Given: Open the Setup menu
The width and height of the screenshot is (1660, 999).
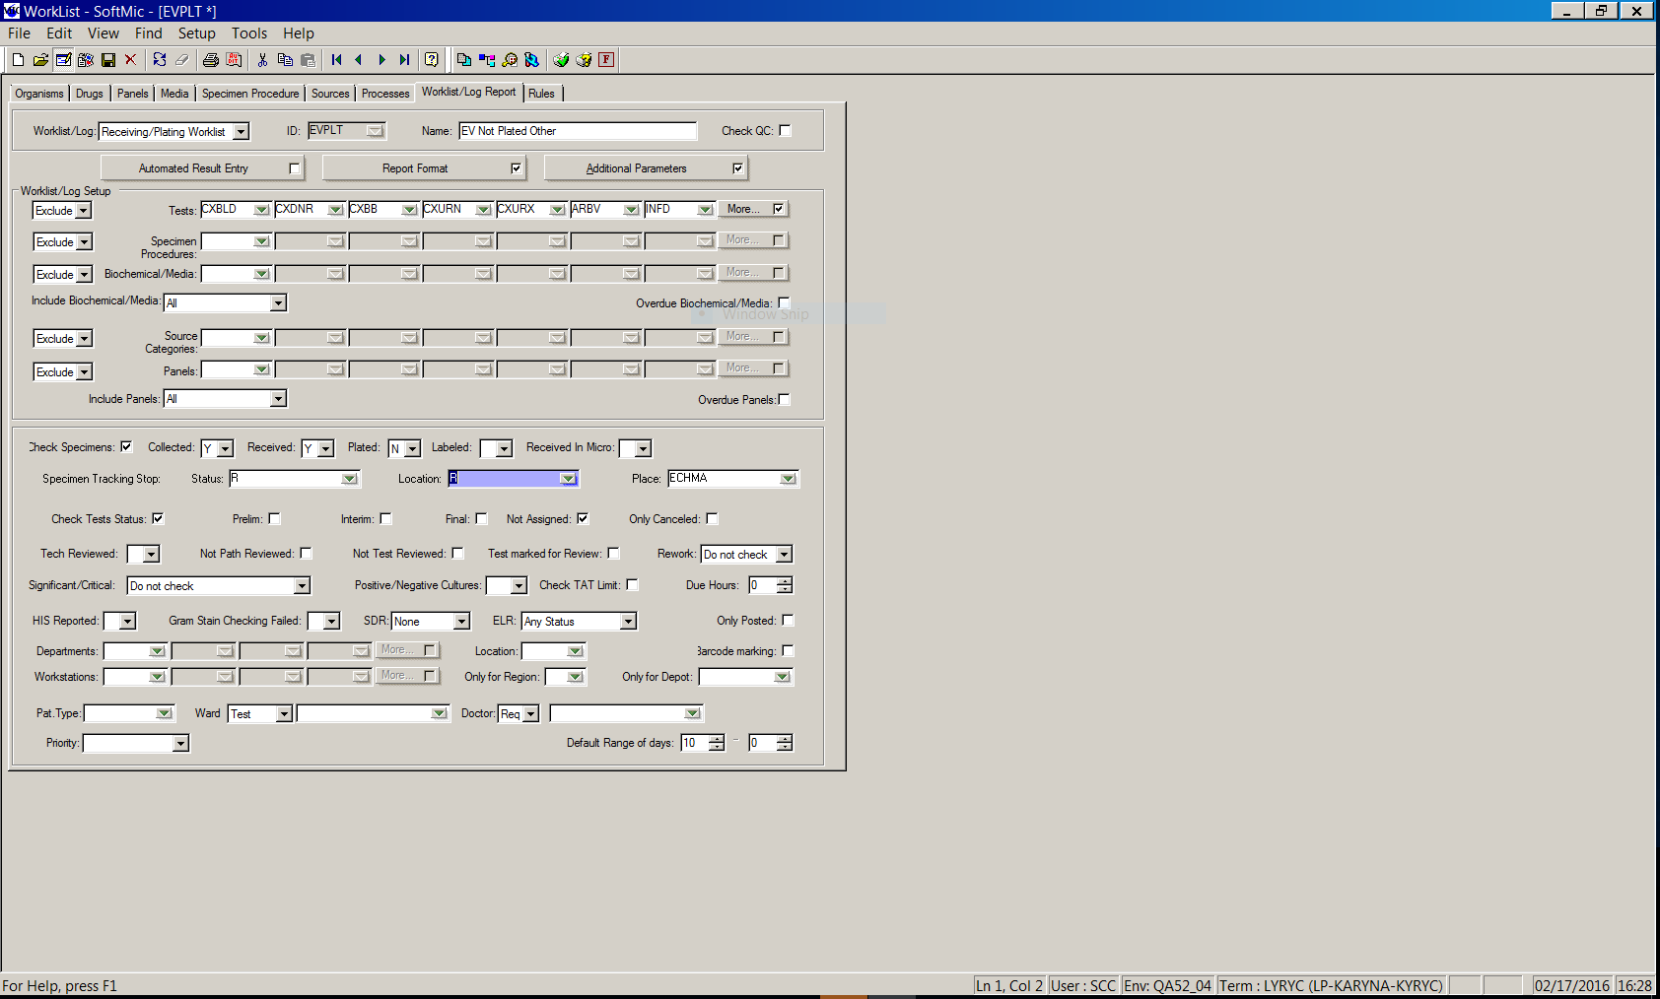Looking at the screenshot, I should 196,33.
